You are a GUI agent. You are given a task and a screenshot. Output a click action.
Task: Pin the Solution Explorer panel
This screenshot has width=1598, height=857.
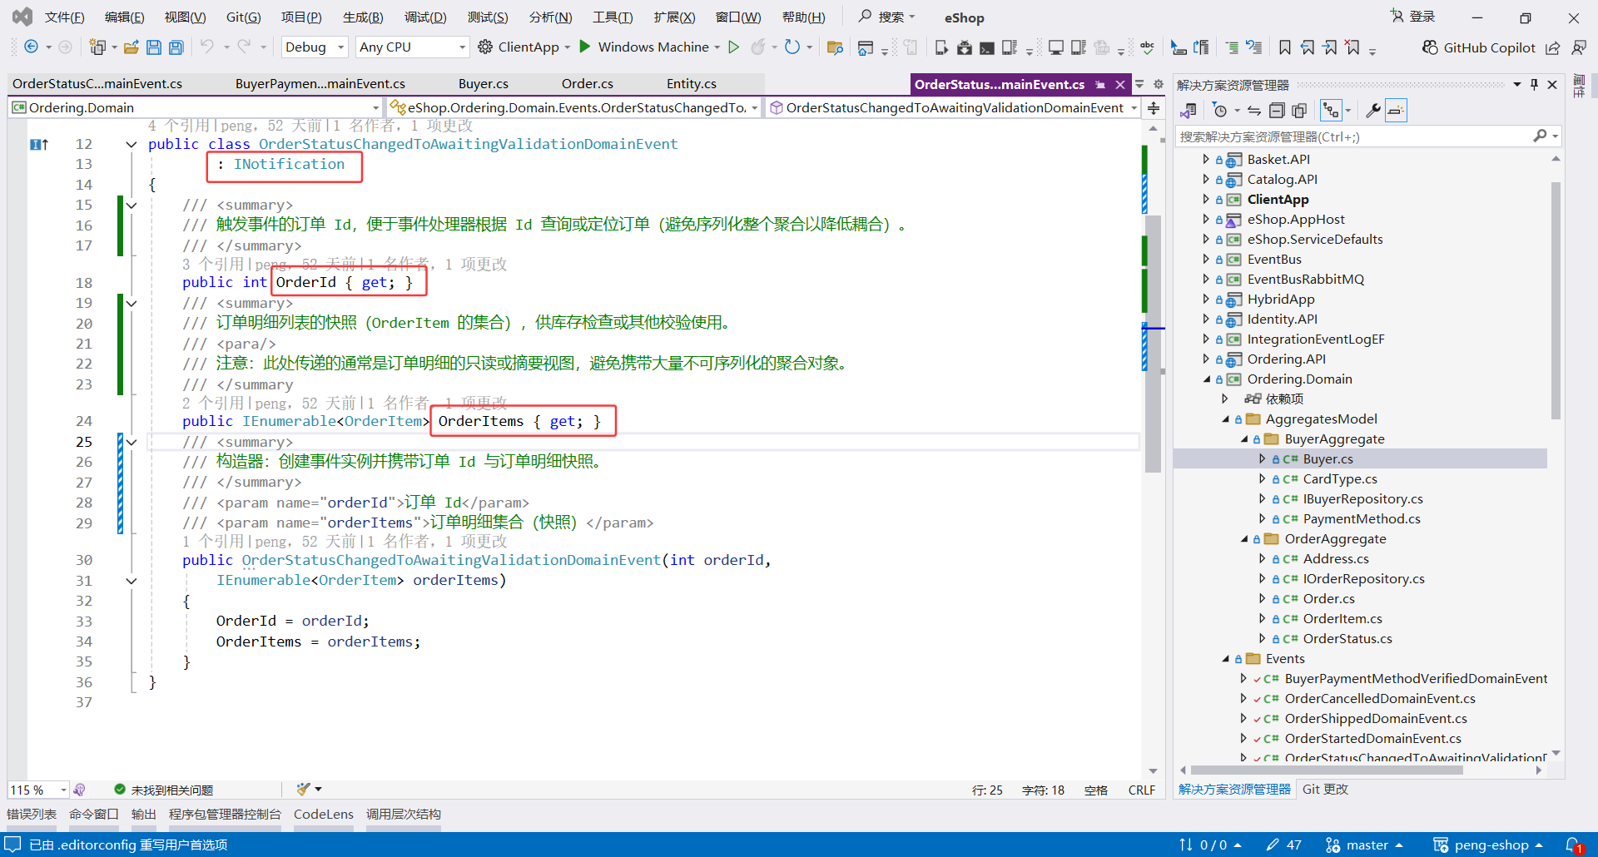[x=1534, y=84]
